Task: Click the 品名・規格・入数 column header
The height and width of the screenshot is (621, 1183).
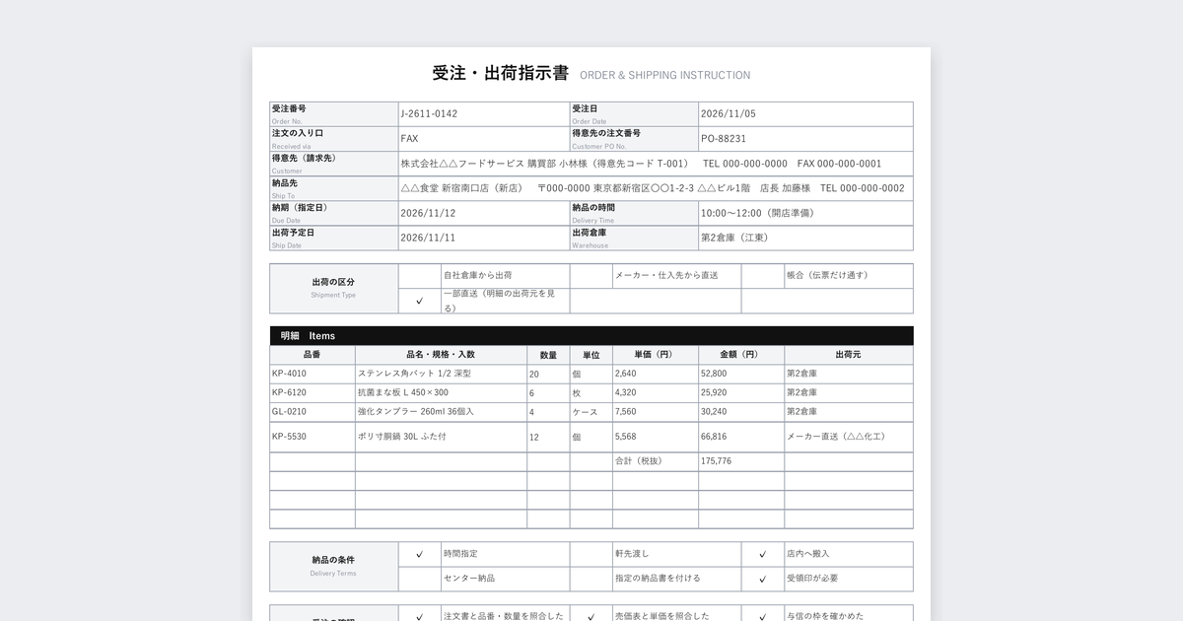Action: tap(441, 355)
